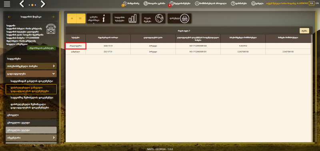The width and height of the screenshot is (320, 151).
Task: Click the green update information button
Action: pos(42,48)
